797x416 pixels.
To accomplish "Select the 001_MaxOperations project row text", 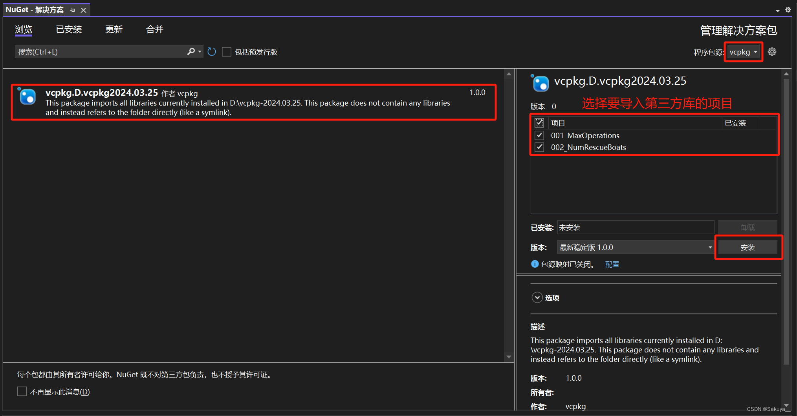I will pos(585,135).
